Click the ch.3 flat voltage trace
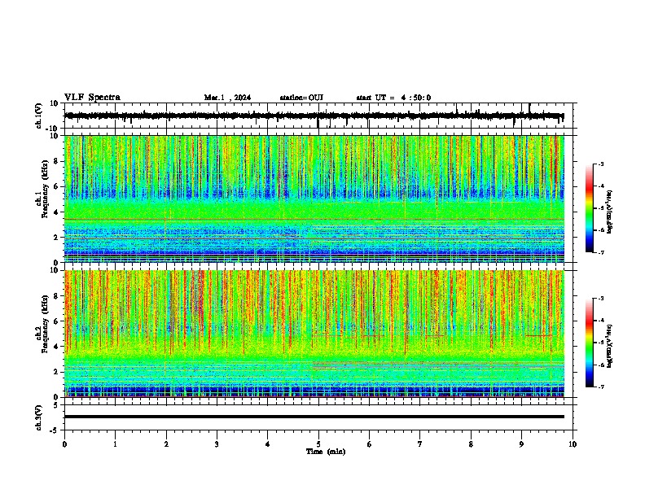 [314, 417]
